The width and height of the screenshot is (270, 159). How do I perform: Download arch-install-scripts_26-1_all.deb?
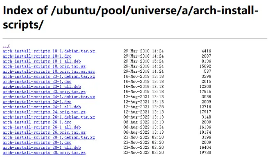42,128
